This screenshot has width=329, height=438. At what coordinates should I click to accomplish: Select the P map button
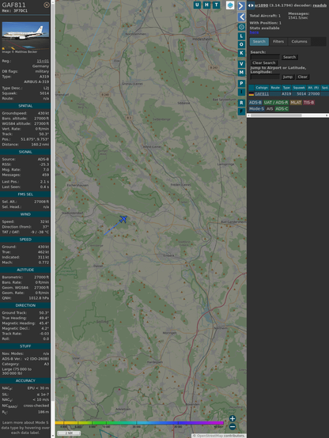(241, 83)
